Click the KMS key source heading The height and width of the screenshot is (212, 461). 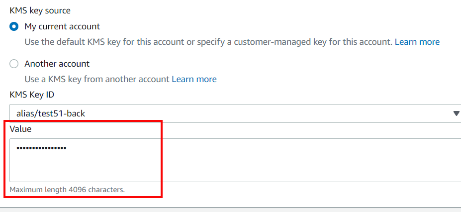pyautogui.click(x=40, y=10)
